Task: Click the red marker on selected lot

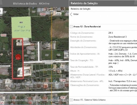Action: [18, 57]
